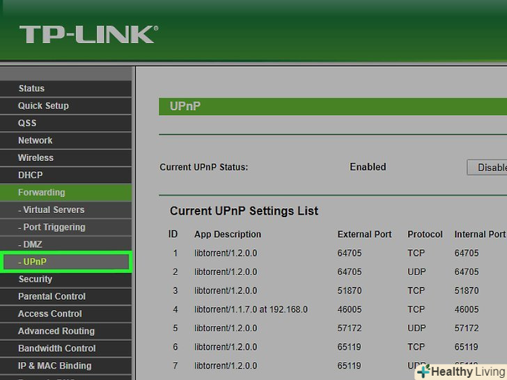Open Quick Setup in sidebar
Image resolution: width=507 pixels, height=380 pixels.
pyautogui.click(x=65, y=106)
